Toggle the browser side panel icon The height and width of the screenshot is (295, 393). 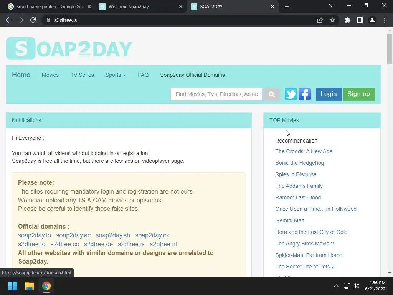coord(360,20)
